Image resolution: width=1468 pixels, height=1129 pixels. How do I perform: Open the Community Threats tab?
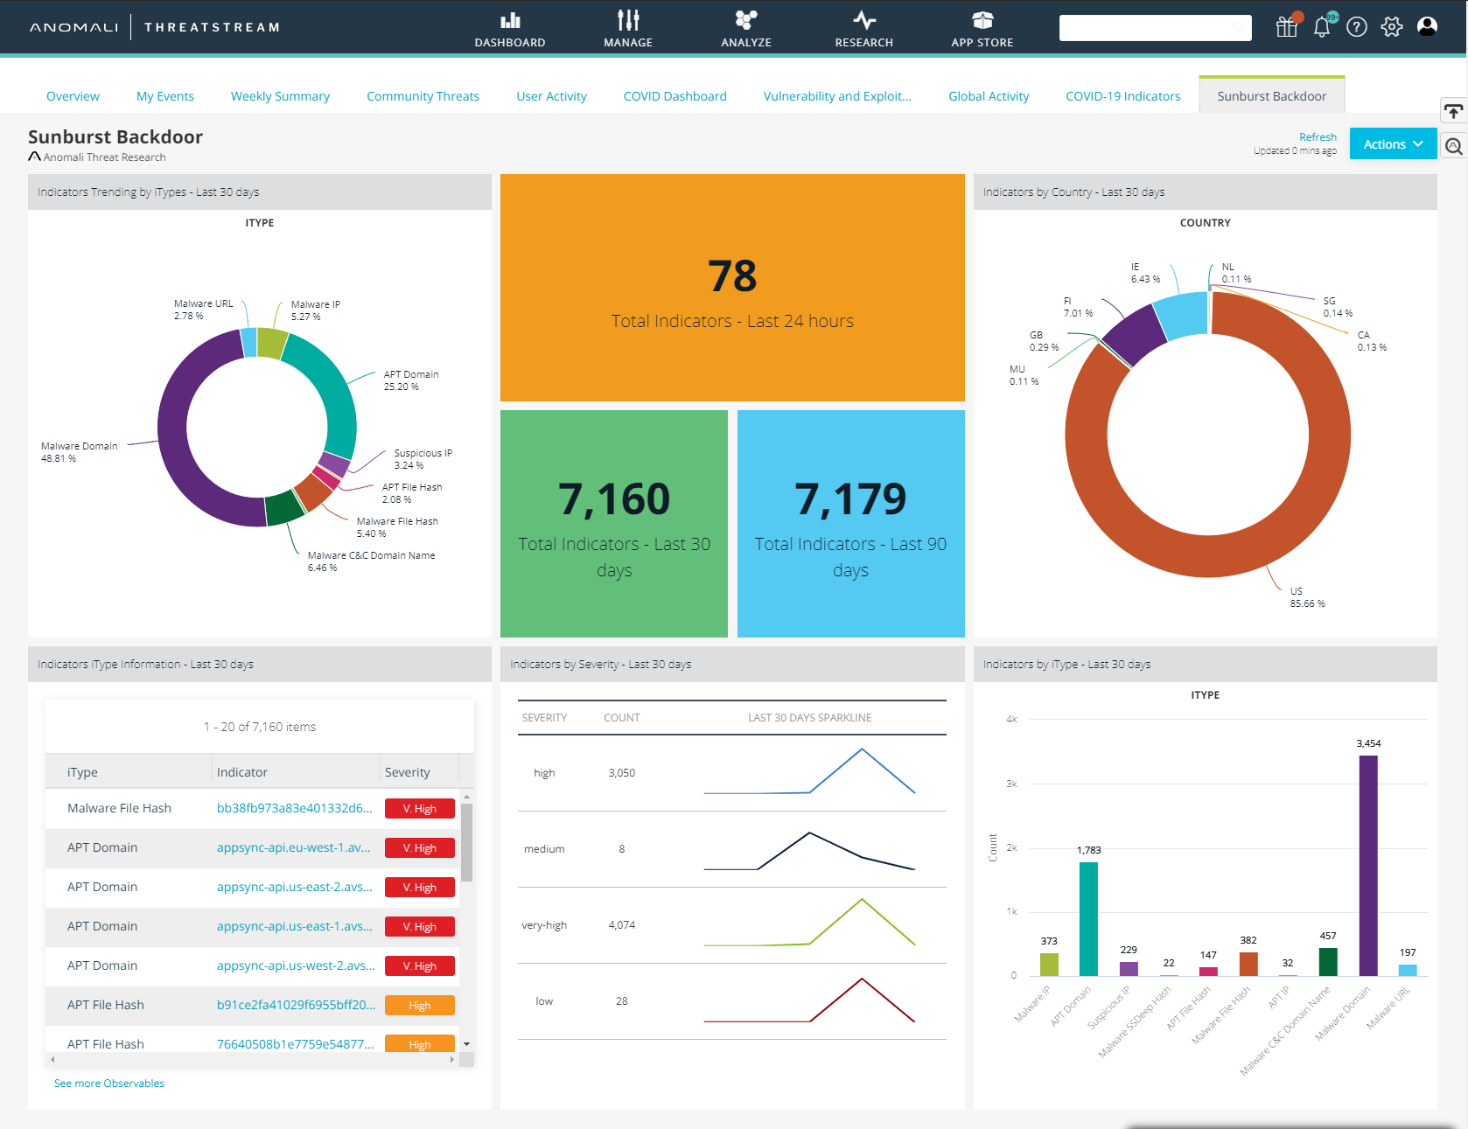pos(423,96)
